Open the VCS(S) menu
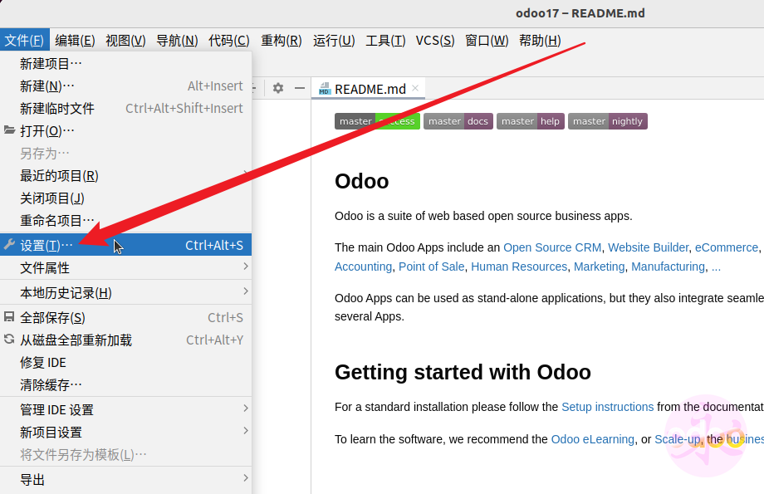 coord(435,41)
